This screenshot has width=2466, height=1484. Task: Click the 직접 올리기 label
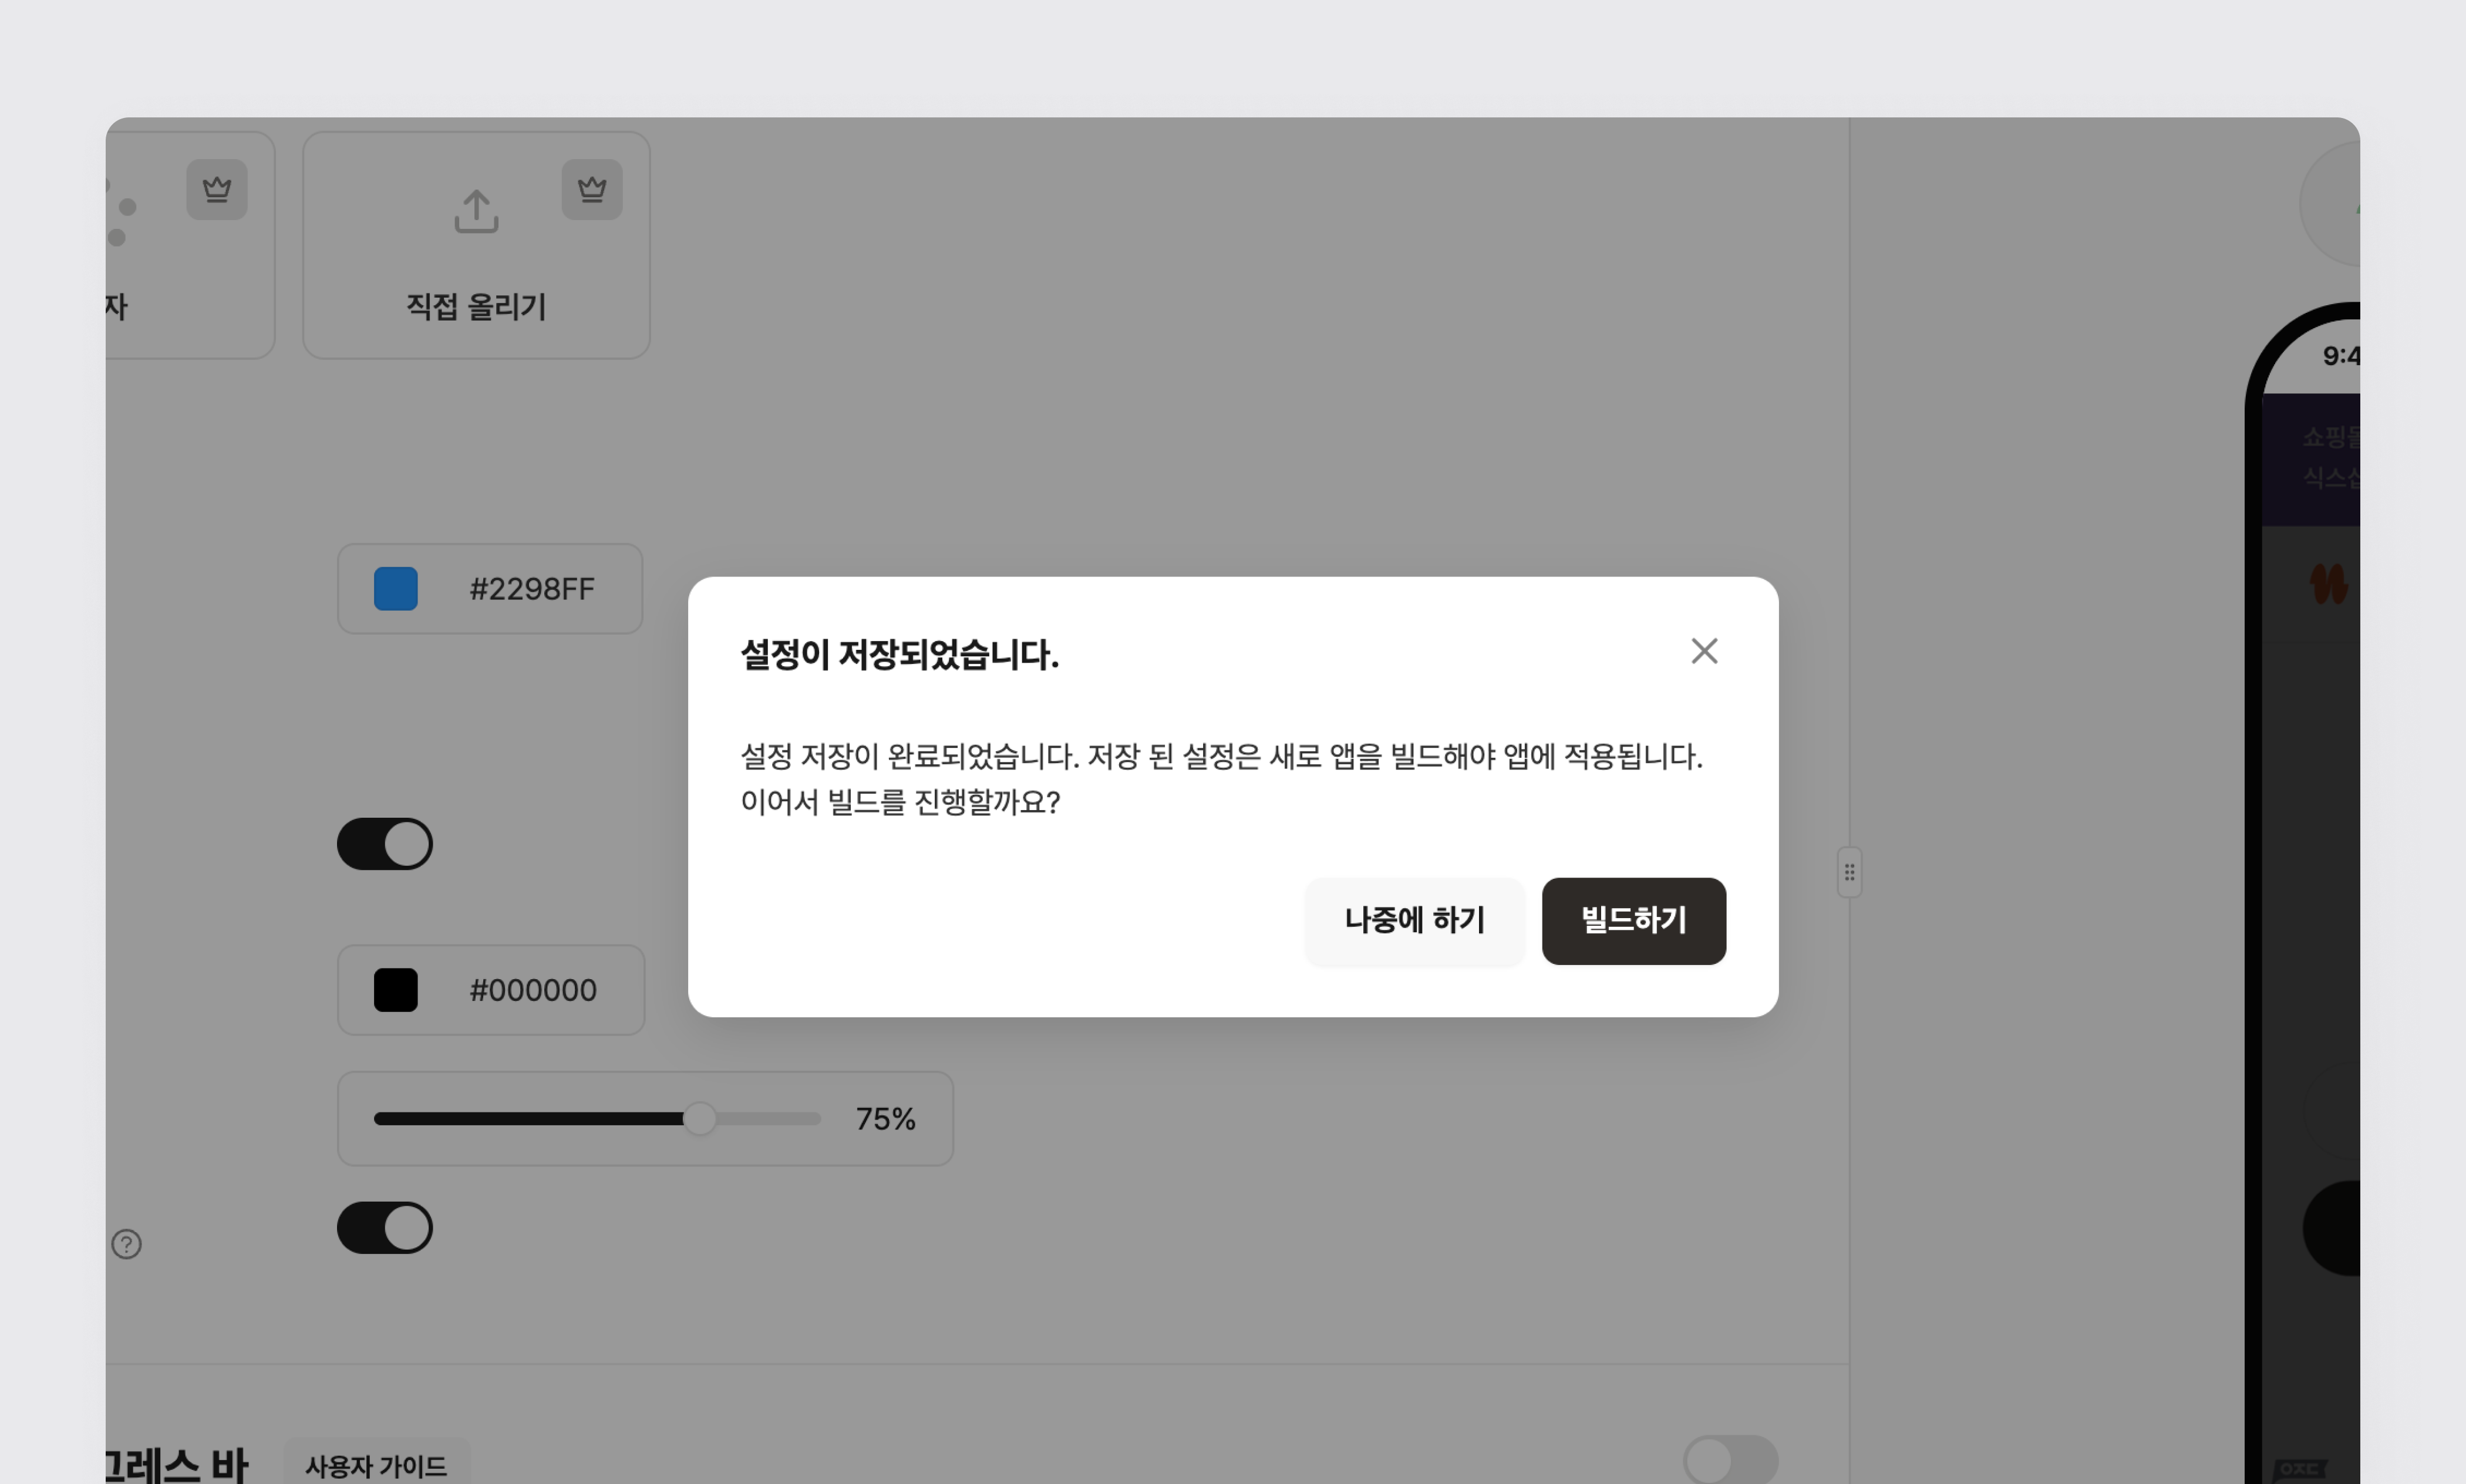click(x=476, y=306)
